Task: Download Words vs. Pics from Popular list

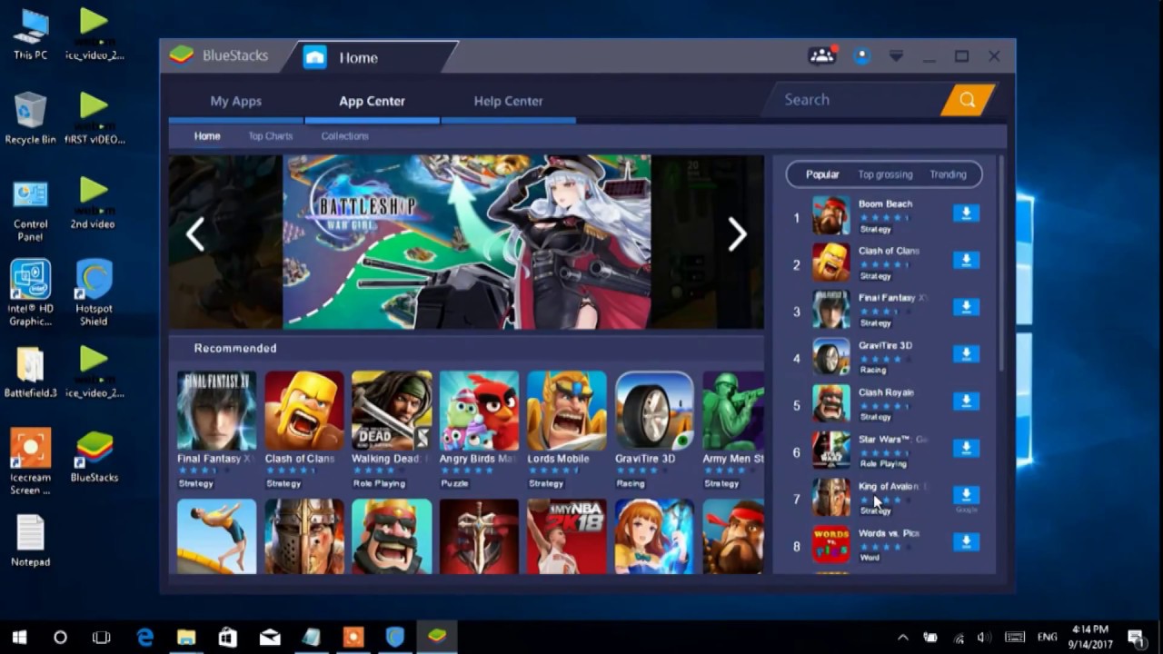Action: point(966,542)
